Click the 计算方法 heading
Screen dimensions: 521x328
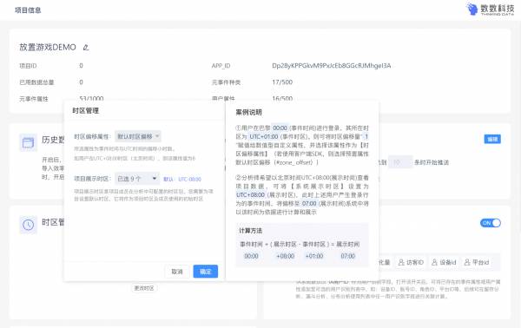coord(251,231)
